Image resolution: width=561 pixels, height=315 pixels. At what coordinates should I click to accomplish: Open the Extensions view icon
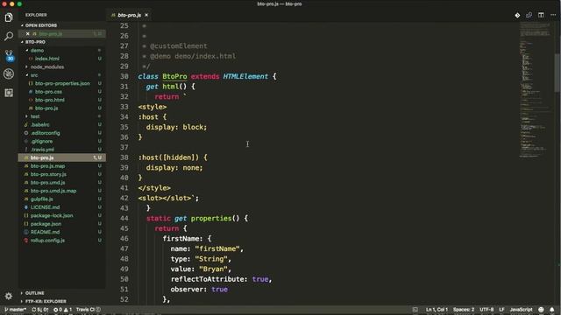click(x=9, y=93)
